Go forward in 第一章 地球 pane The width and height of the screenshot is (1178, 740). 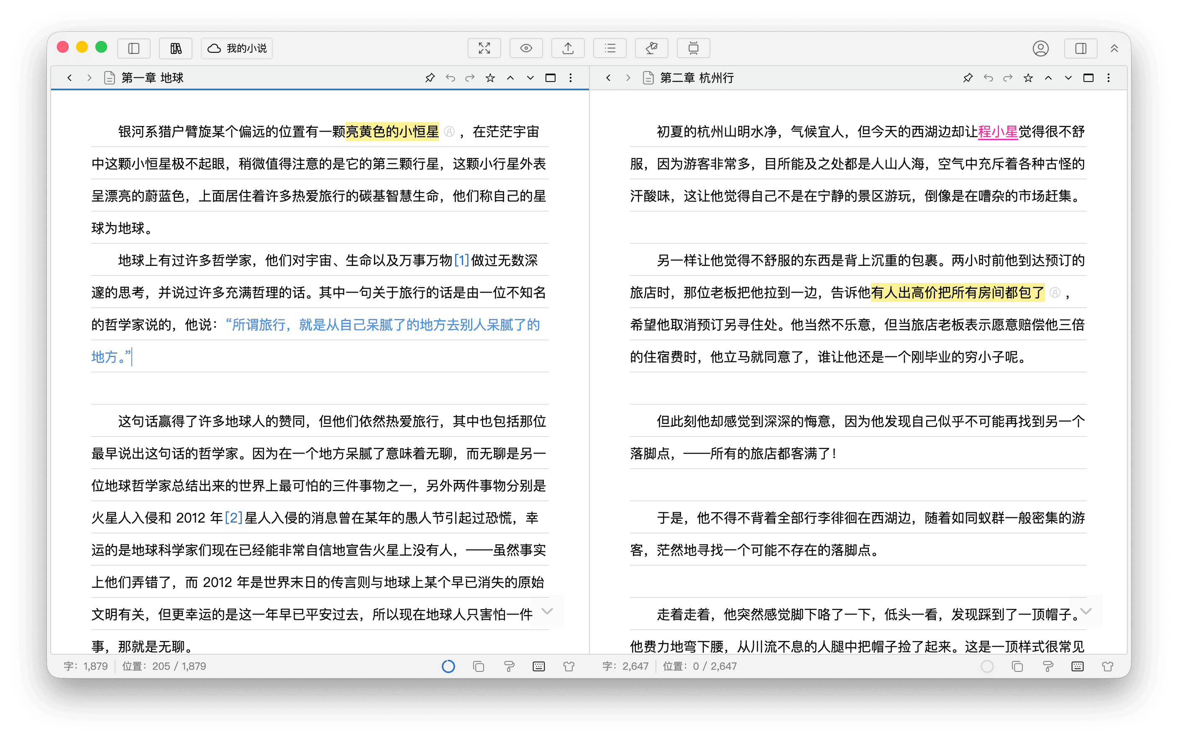(x=89, y=78)
